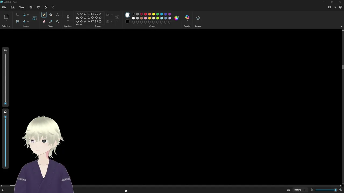Choose the Oval shape

[x=85, y=14]
